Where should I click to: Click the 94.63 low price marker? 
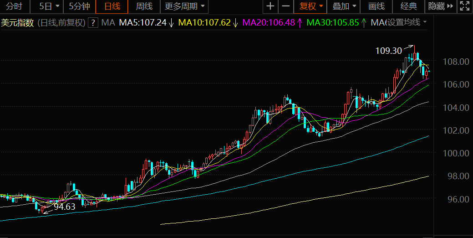(65, 207)
